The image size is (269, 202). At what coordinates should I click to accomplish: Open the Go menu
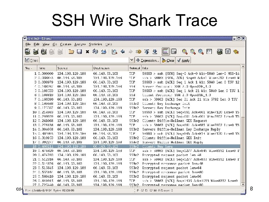tap(55, 44)
